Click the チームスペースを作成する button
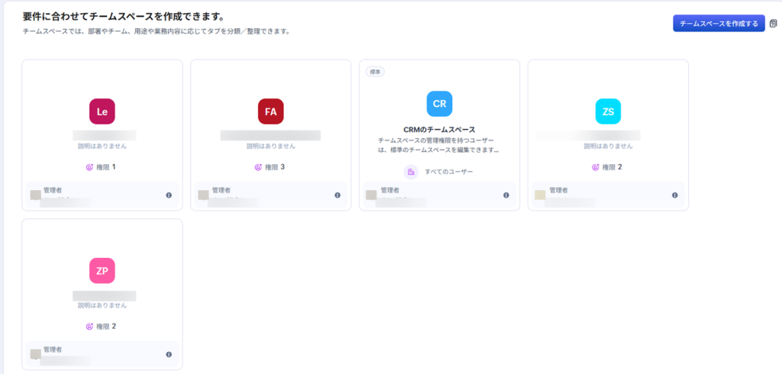782x374 pixels. (x=718, y=24)
